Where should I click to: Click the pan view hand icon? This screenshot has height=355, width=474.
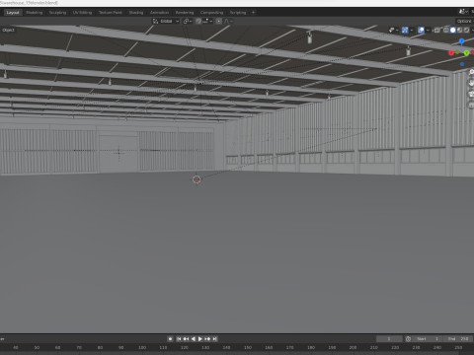(x=471, y=83)
